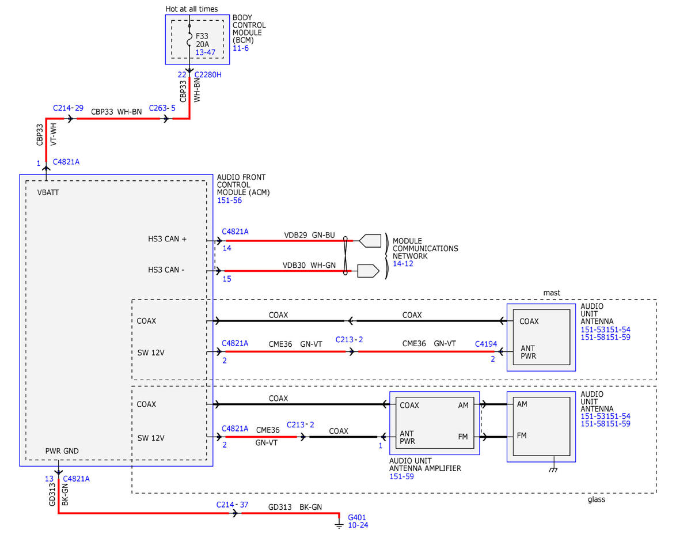Click the twisted pair symbol on CAN wires
The width and height of the screenshot is (691, 534).
coord(345,255)
